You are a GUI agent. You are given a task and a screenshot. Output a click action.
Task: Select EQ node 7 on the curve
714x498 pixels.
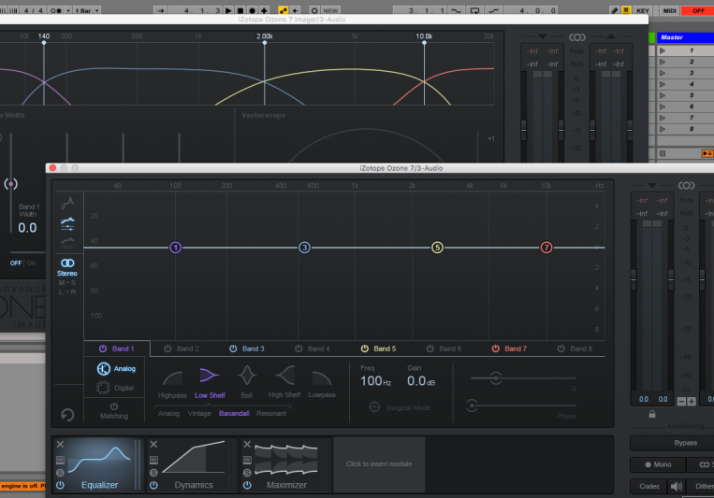(x=546, y=248)
